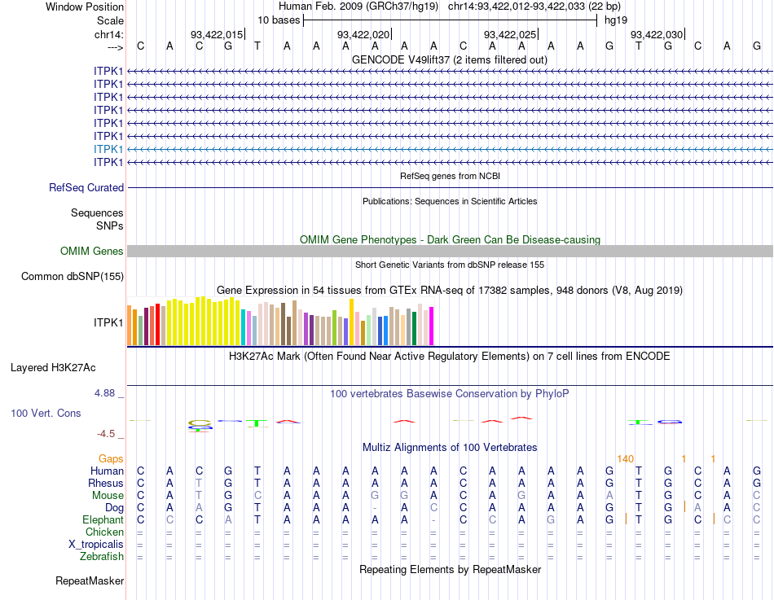Click the Window Position label
The image size is (774, 600).
tap(85, 7)
